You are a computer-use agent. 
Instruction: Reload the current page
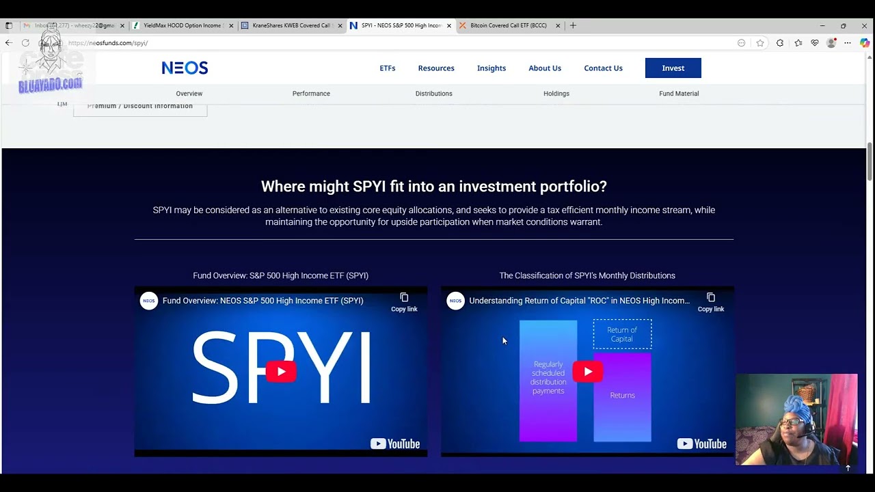click(25, 42)
